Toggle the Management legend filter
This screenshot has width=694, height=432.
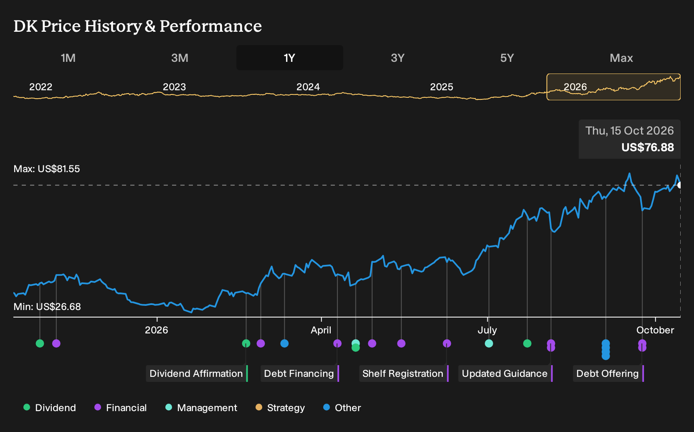tap(201, 408)
